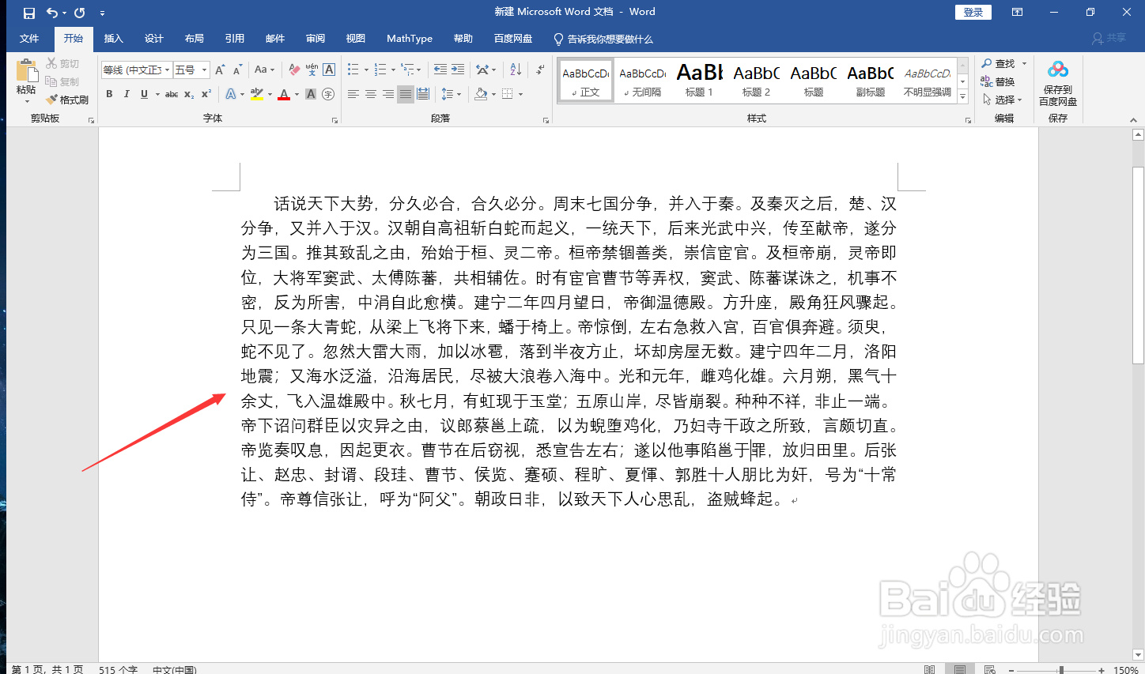
Task: Open the Select (选择) dropdown
Action: pyautogui.click(x=1003, y=100)
